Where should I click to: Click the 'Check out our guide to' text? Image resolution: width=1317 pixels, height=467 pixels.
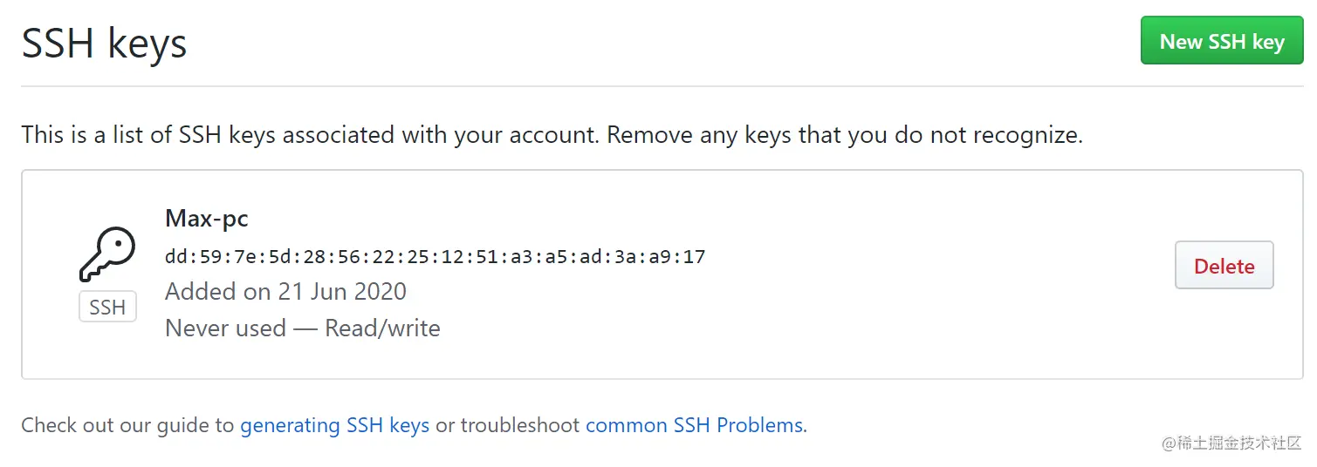pos(127,425)
